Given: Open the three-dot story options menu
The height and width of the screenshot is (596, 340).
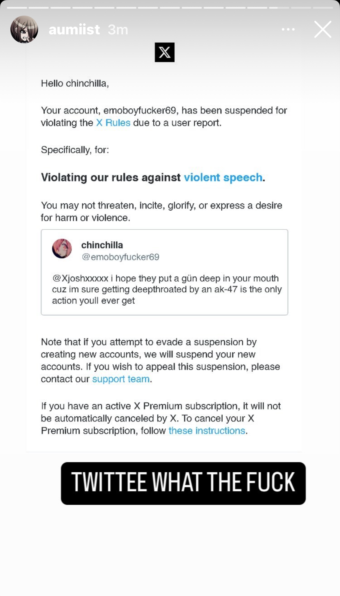Looking at the screenshot, I should 288,29.
